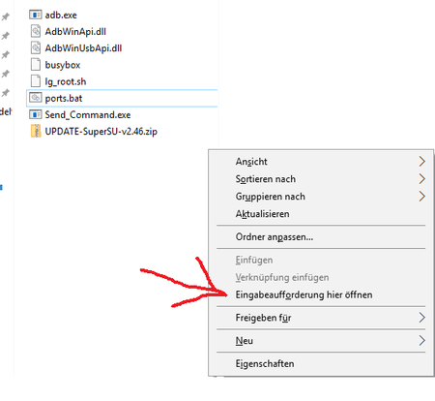Screen dimensions: 435x401
Task: Select the Send_Command.exe icon
Action: [x=36, y=114]
